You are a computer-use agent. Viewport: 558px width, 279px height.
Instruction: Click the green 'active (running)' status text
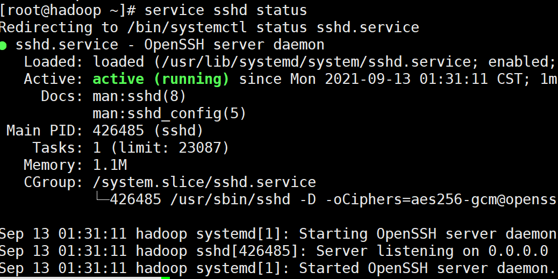coord(161,80)
